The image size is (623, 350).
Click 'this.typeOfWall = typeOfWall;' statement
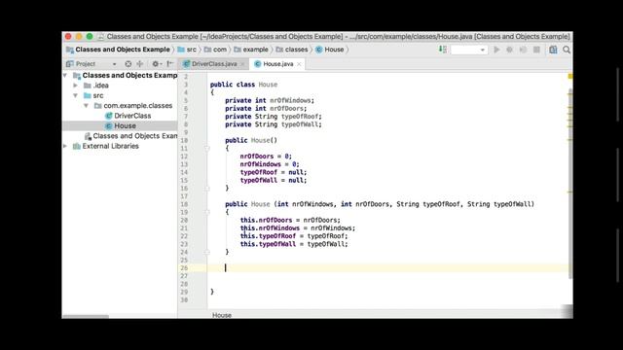click(294, 244)
